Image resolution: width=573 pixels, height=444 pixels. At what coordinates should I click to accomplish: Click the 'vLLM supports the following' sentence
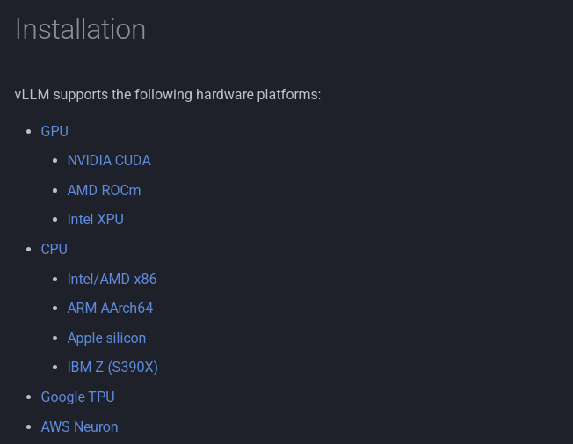(168, 94)
